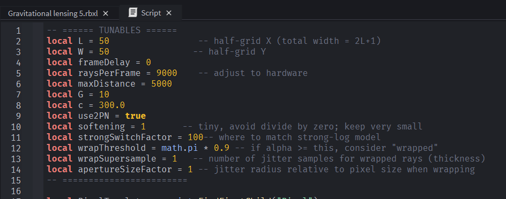Click the frameDelay value 0
This screenshot has height=199, width=506.
coord(148,62)
